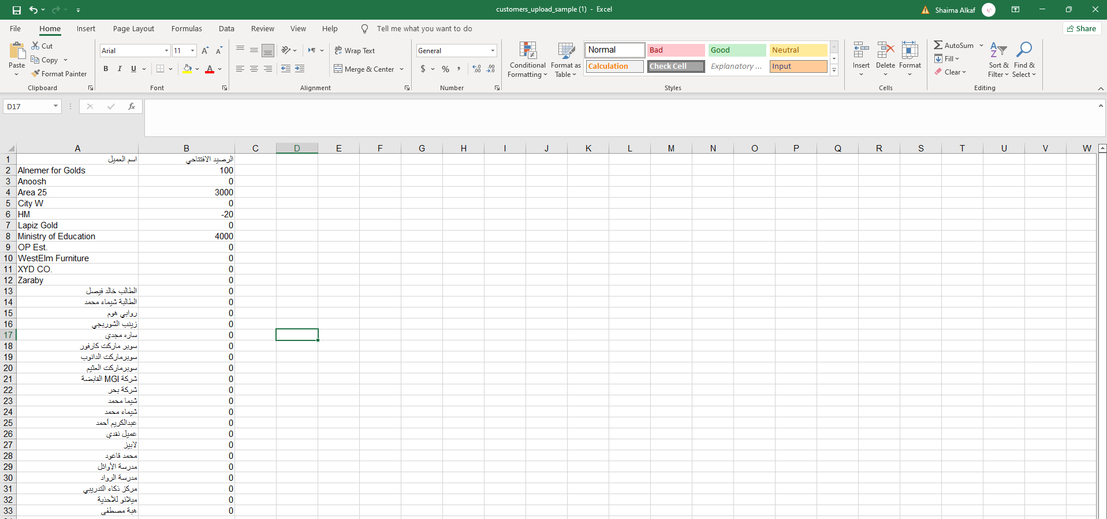Viewport: 1107px width, 519px height.
Task: Click the yellow Fill Color button
Action: pyautogui.click(x=187, y=69)
